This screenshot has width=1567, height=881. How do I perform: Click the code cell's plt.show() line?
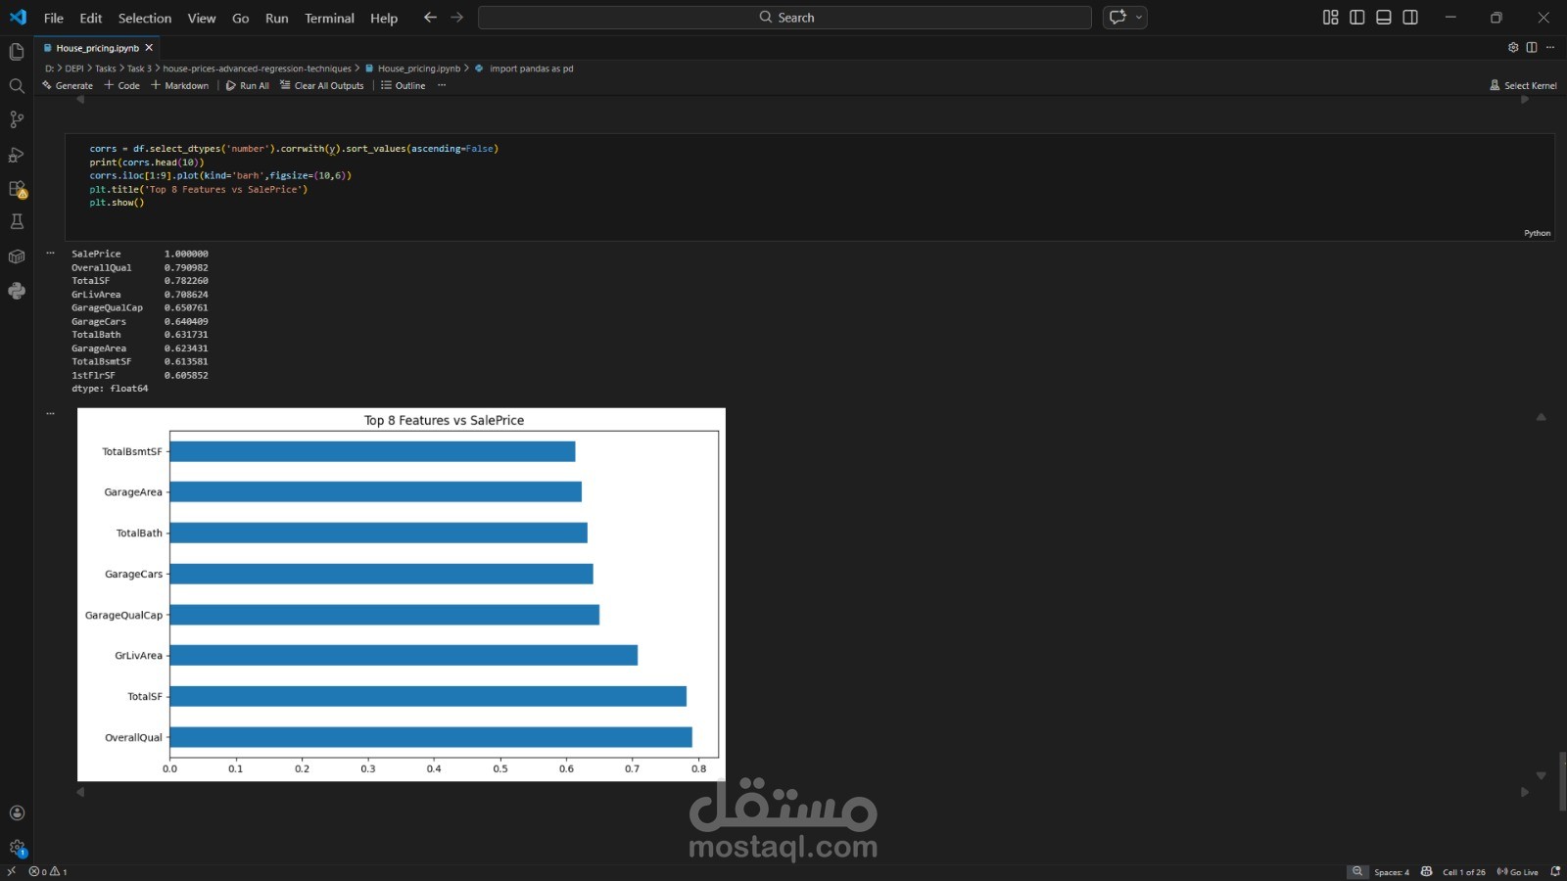117,203
